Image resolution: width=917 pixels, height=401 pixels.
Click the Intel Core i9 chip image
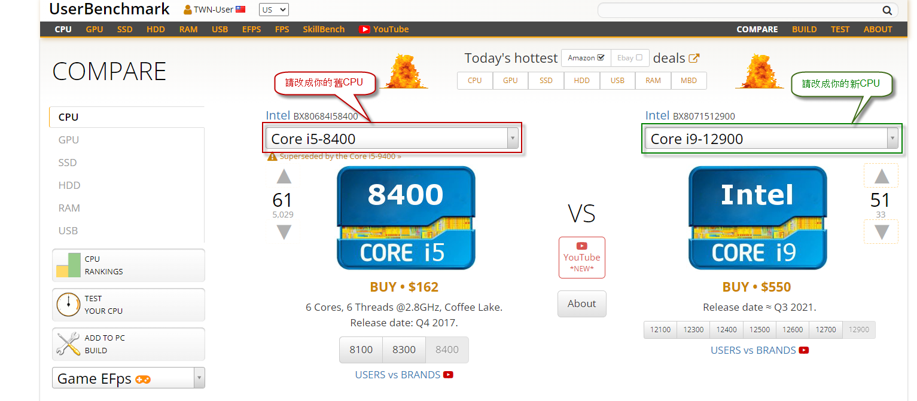758,218
